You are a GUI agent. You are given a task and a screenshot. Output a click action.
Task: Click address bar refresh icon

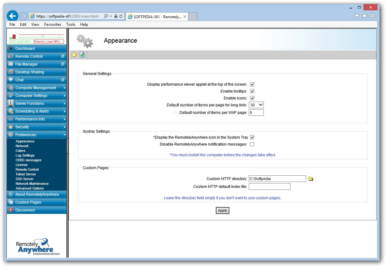[121, 16]
